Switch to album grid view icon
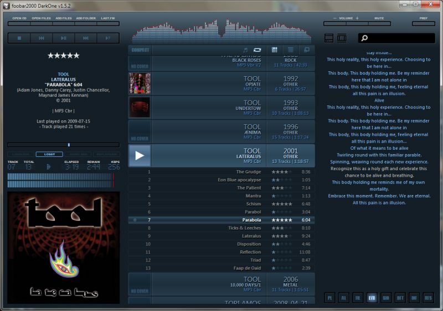The width and height of the screenshot is (443, 311). tap(274, 50)
